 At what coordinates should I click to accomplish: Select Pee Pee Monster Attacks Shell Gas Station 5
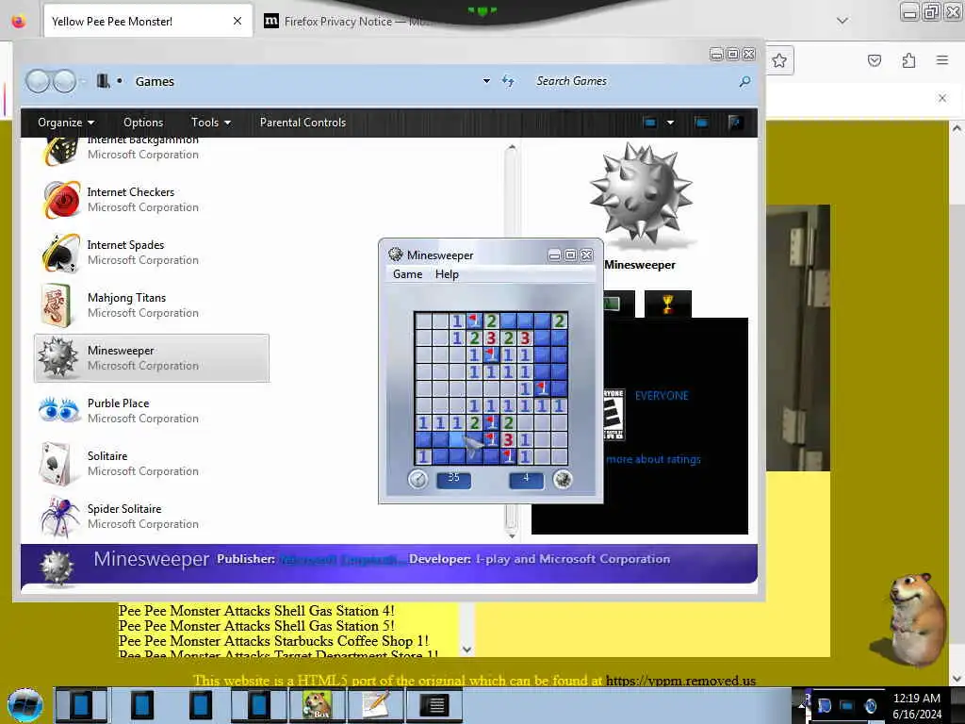[x=256, y=626]
